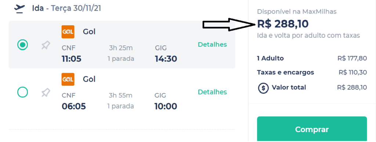Click the 14:30 GIG arrival time
Image resolution: width=376 pixels, height=142 pixels.
pos(166,59)
